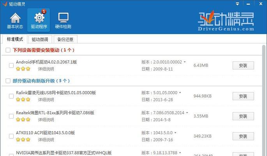Screen dimensions: 267x156
Task: Click the date 2013-6-28
Action: [x=163, y=100]
